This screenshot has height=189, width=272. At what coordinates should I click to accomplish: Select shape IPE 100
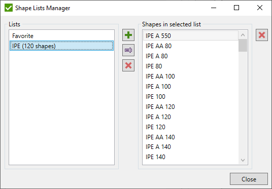[191, 97]
